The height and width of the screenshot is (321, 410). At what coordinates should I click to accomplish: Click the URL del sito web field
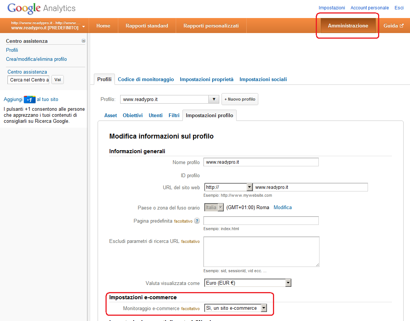pos(311,187)
